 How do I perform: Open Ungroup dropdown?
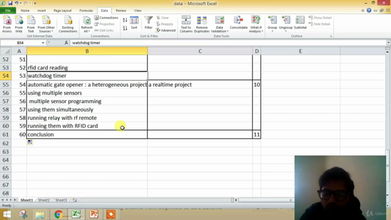tap(286, 24)
